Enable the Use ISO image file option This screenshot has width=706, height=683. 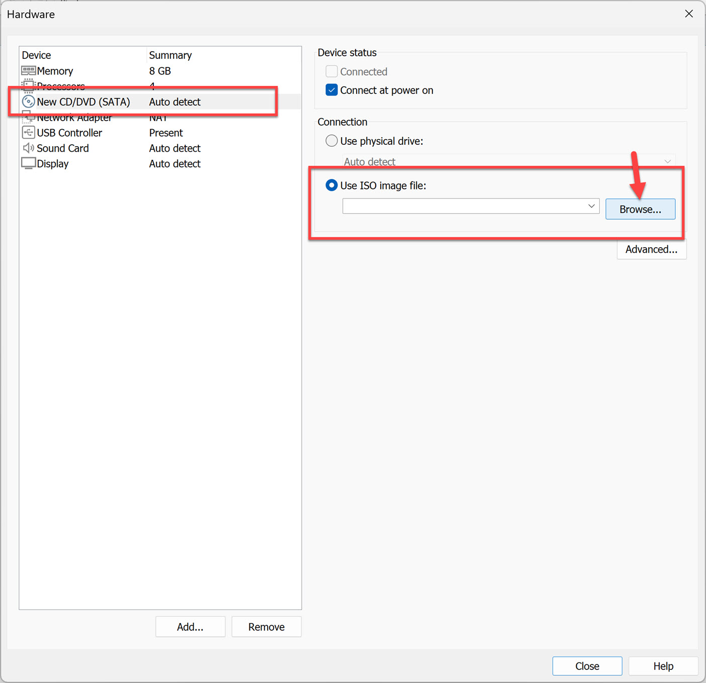(331, 185)
